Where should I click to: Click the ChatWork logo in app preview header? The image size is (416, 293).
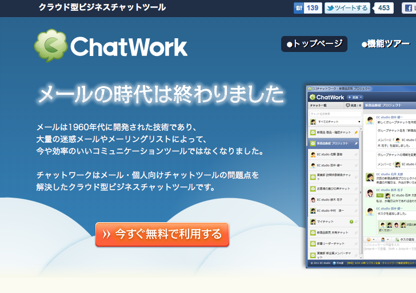click(327, 97)
